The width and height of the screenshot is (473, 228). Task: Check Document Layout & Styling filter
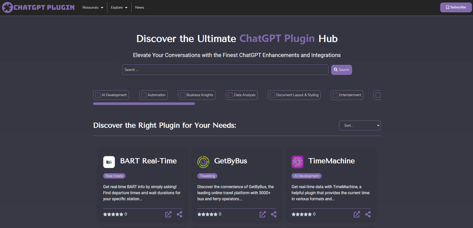[x=273, y=95]
